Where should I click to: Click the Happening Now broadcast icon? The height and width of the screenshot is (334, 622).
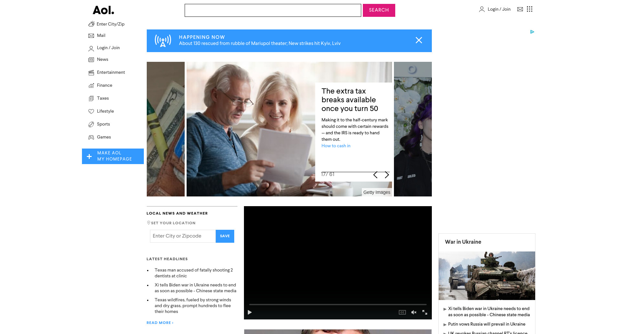click(x=163, y=41)
